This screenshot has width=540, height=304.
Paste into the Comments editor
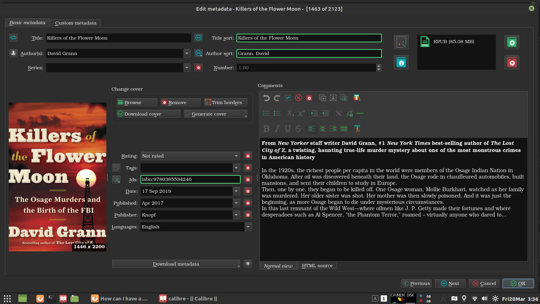click(344, 98)
